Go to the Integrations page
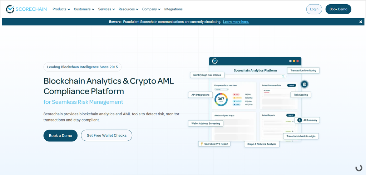The image size is (366, 175). click(x=173, y=9)
